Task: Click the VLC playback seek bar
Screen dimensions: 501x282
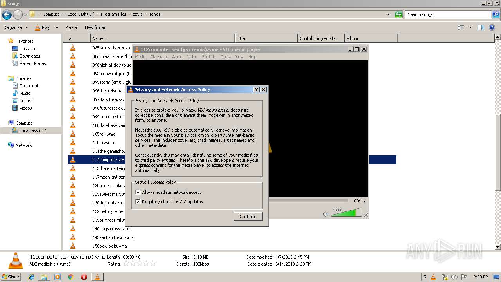Action: point(308,201)
